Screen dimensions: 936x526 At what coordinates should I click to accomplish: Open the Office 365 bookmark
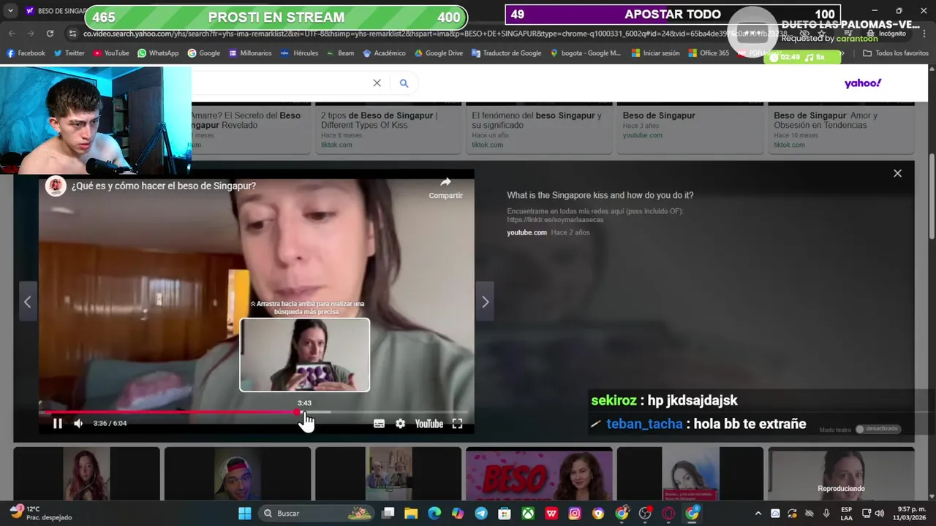click(x=708, y=53)
